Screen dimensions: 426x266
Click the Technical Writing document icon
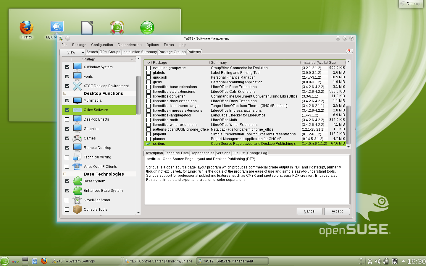click(x=77, y=157)
